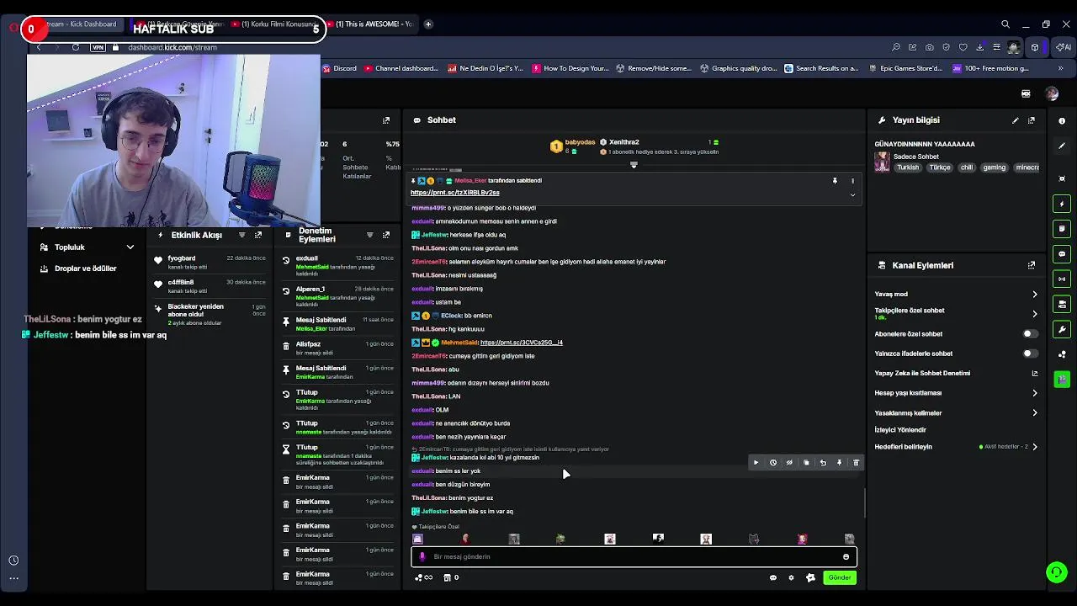
Task: Click the timeout clock icon in the chat hover toolbar
Action: [x=772, y=462]
